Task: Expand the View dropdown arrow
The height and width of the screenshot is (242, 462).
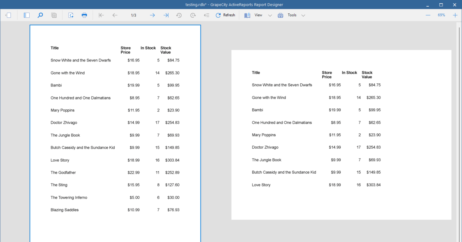Action: 270,15
